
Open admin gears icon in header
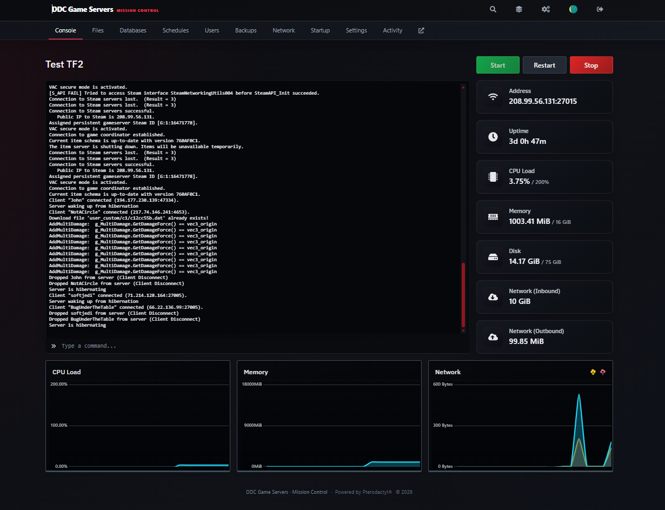tap(546, 9)
